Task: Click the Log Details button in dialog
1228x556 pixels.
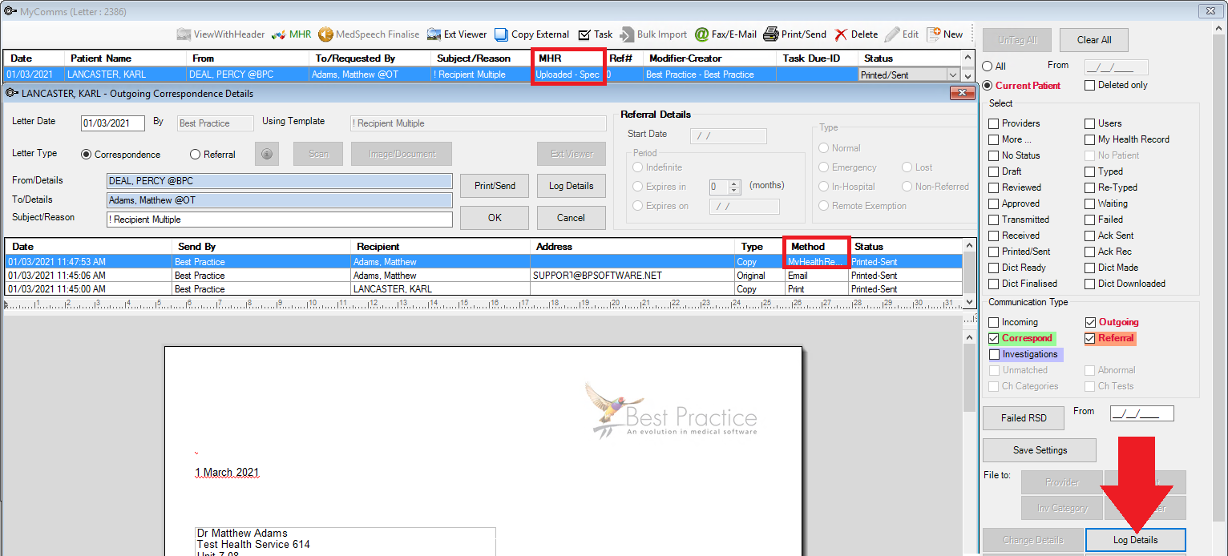Action: pos(572,186)
